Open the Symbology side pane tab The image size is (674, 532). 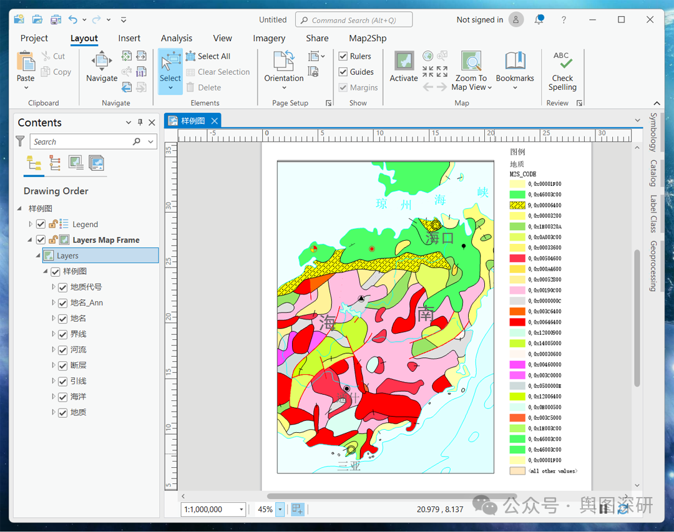653,132
